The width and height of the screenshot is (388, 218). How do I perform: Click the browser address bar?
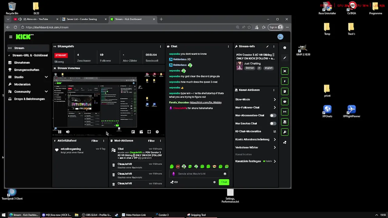pos(127,27)
